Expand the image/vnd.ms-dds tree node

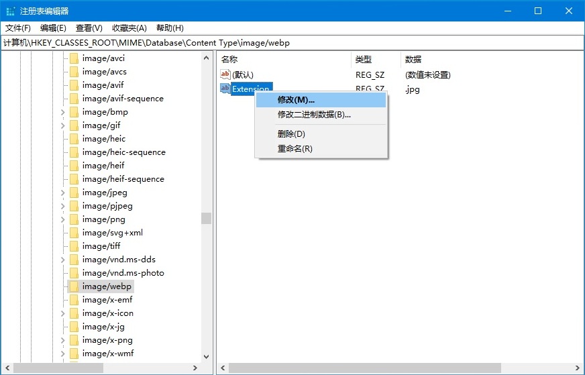pos(62,260)
